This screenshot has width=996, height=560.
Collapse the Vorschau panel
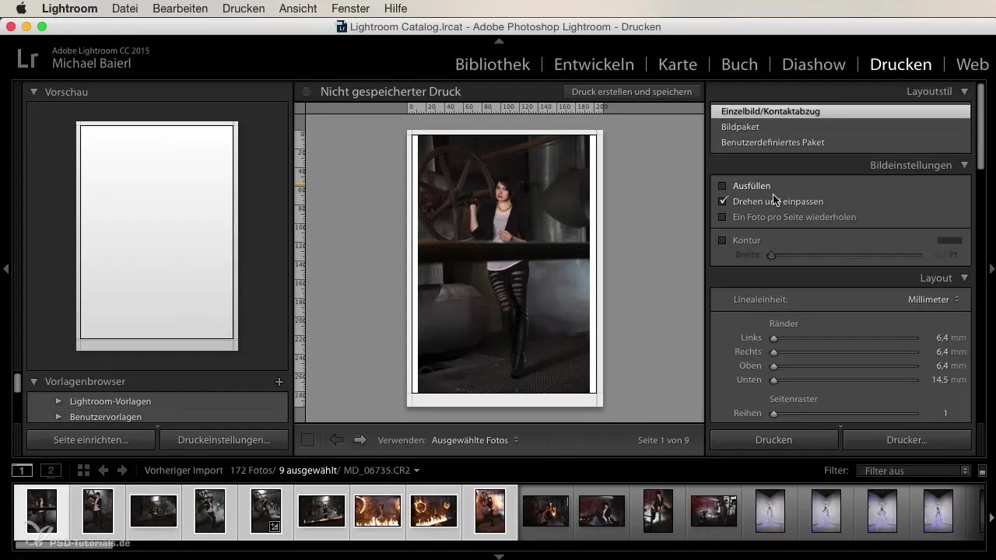(x=34, y=92)
